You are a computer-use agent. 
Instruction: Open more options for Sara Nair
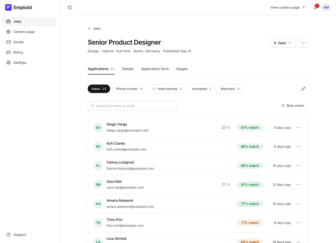[x=298, y=185]
